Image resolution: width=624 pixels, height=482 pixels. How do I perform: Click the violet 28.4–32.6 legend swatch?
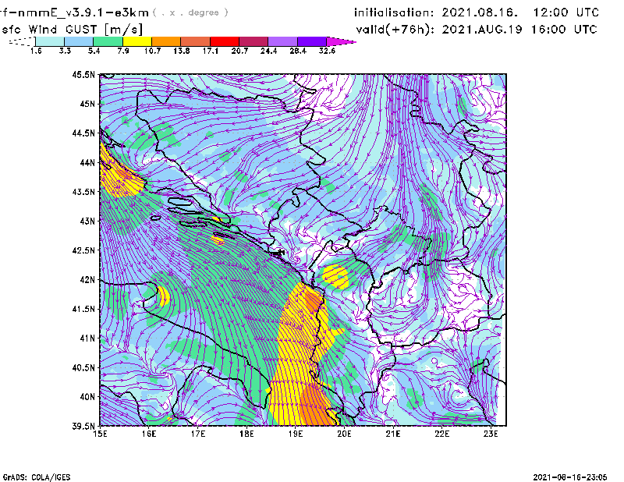tap(311, 41)
